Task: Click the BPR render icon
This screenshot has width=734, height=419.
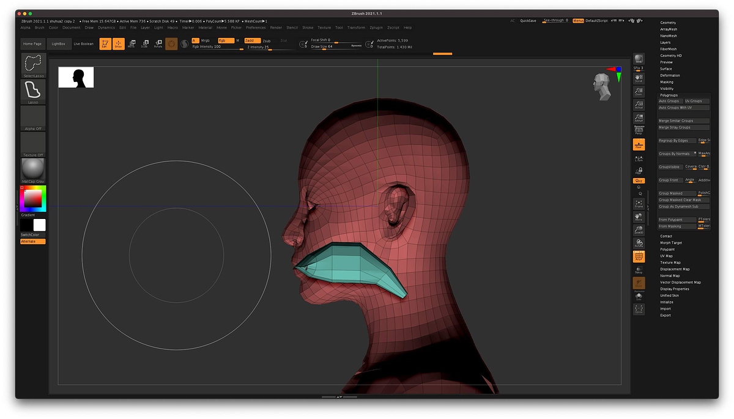Action: (x=639, y=59)
